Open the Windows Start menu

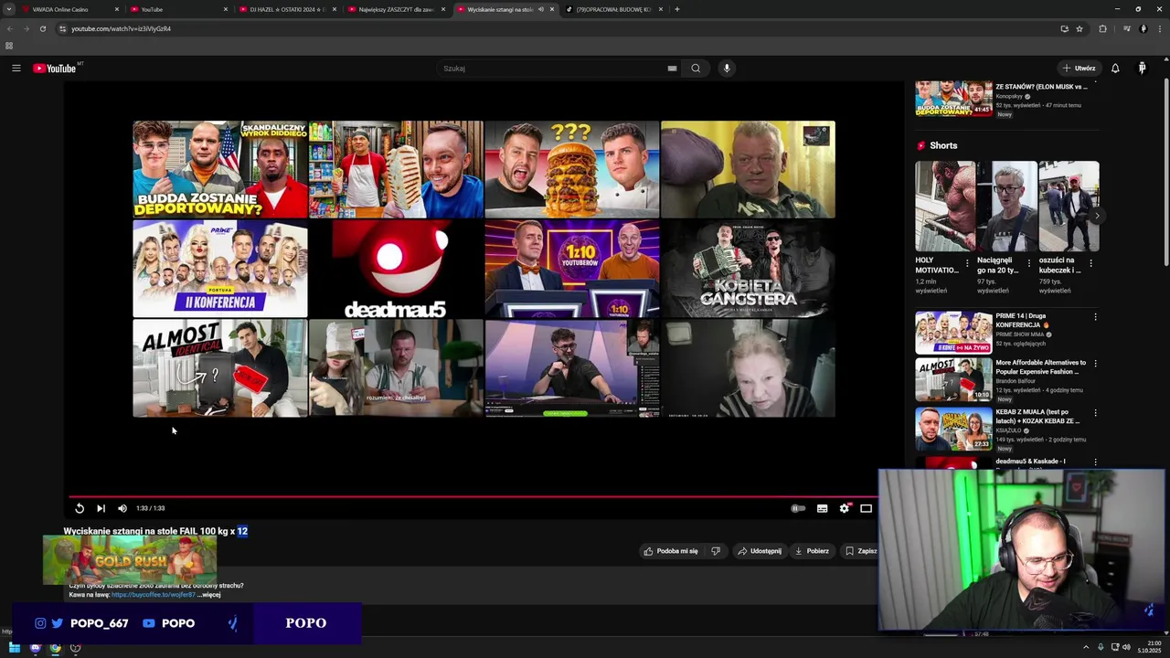tap(15, 648)
